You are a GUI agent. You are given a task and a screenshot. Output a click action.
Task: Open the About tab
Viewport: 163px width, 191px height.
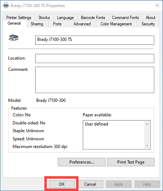pos(151,17)
